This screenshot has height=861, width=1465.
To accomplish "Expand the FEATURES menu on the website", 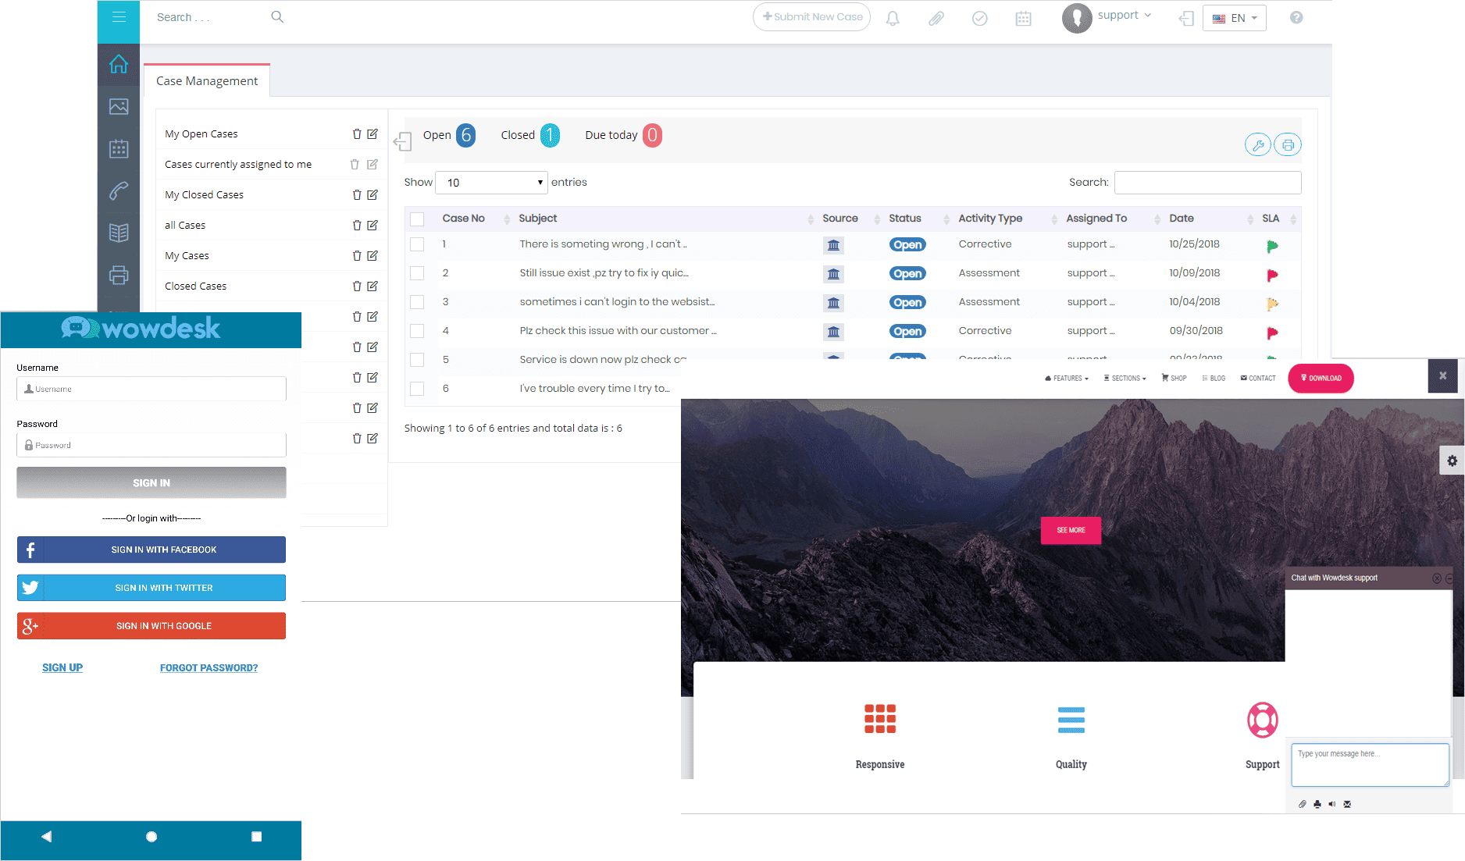I will (x=1067, y=378).
